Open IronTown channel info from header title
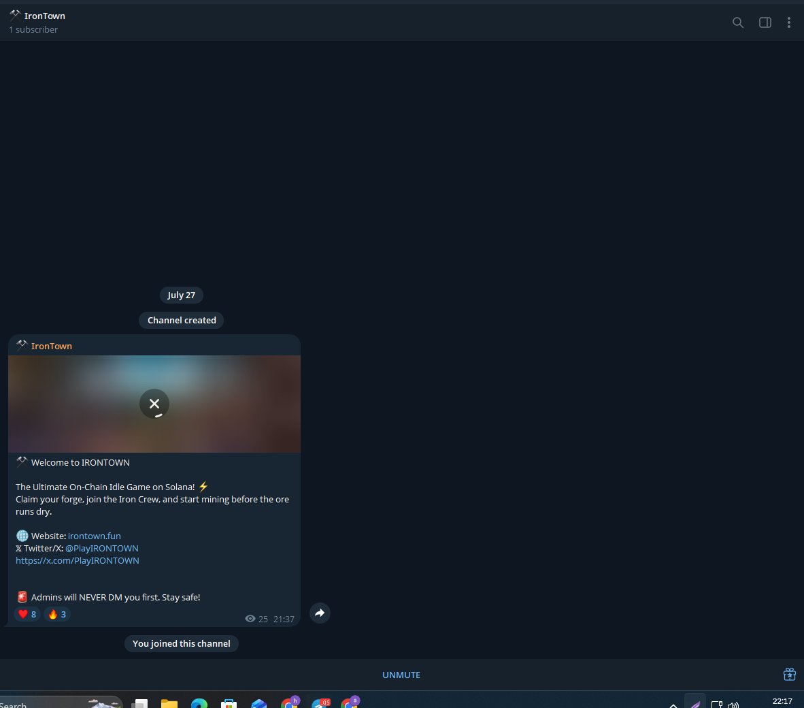Viewport: 804px width, 708px height. click(45, 16)
